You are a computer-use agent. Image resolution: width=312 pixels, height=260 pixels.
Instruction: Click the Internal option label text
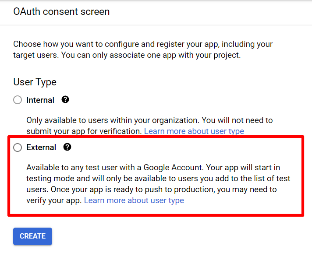pos(40,100)
